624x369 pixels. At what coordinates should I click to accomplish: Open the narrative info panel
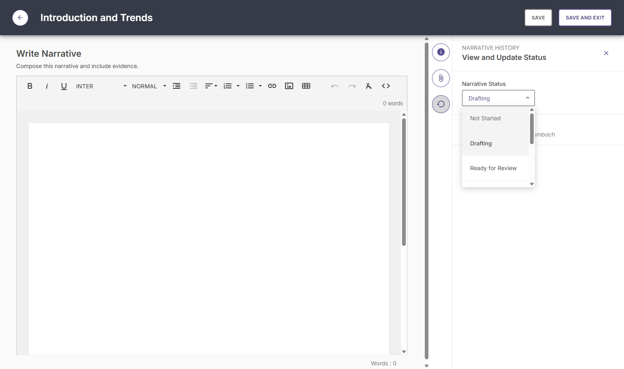(x=441, y=52)
